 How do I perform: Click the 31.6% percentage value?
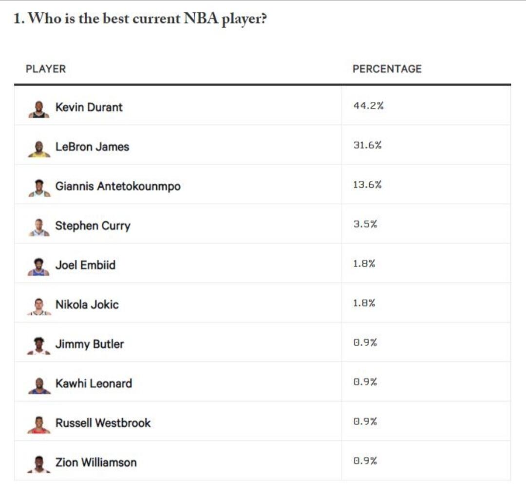click(x=367, y=145)
